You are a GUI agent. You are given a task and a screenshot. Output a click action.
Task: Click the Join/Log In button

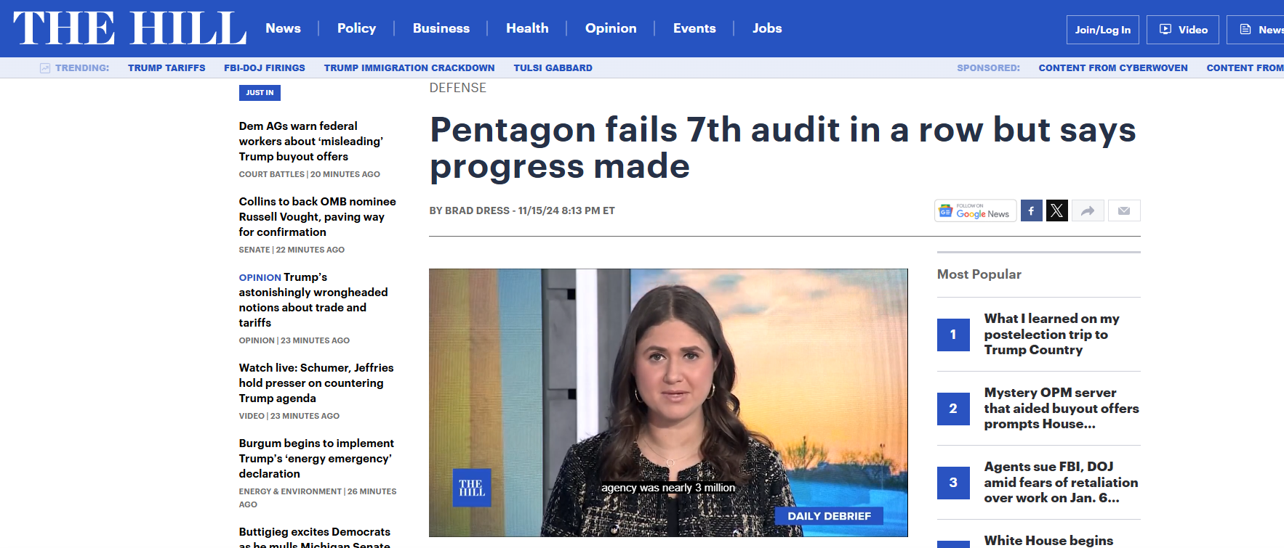pos(1102,30)
